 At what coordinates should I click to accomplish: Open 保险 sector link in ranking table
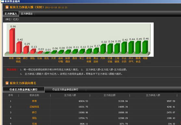click(34, 118)
